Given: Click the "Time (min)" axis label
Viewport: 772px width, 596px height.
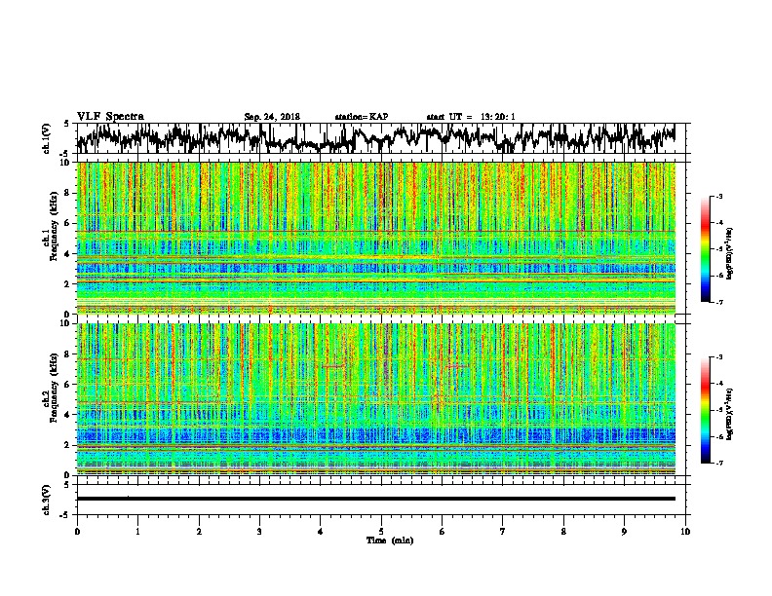Looking at the screenshot, I should point(390,540).
